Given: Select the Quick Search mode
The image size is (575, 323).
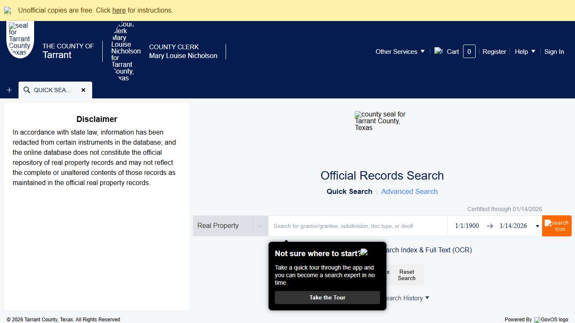Looking at the screenshot, I should coord(349,191).
